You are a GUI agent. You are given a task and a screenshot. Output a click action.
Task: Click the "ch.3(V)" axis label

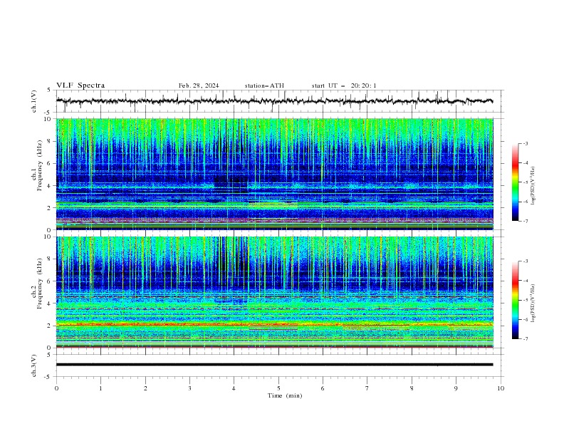pos(34,365)
